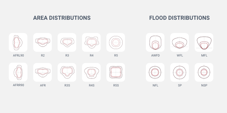The height and width of the screenshot is (113, 227).
Task: Click the R4S distribution icon
Action: 91,72
